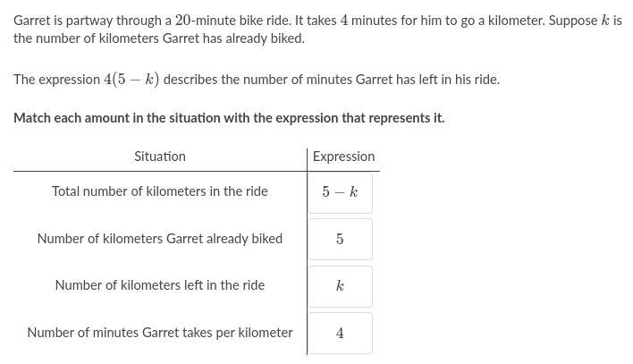The image size is (633, 364).
Task: Click the bold "Match each amount" instruction
Action: pyautogui.click(x=229, y=118)
